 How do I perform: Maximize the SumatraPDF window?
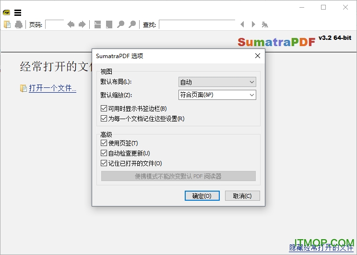click(x=323, y=8)
